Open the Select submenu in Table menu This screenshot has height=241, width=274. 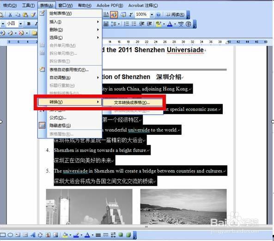(70, 38)
